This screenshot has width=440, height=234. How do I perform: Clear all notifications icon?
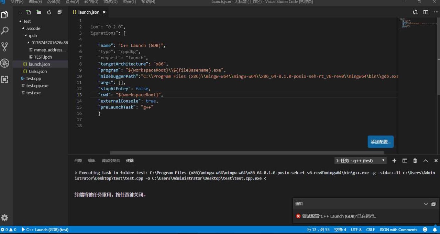433,204
